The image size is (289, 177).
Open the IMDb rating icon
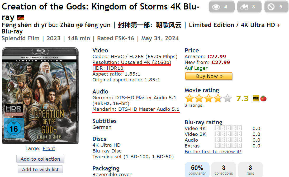click(256, 99)
